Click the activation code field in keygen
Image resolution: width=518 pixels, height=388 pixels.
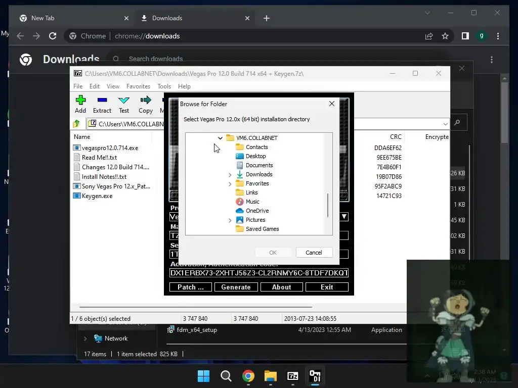259,273
